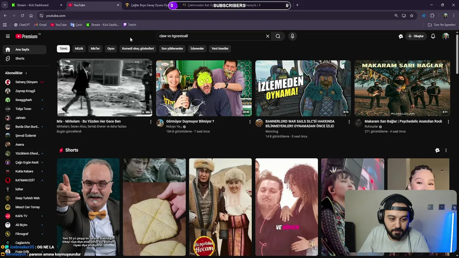
Task: Start voice search with the microphone
Action: (x=293, y=36)
